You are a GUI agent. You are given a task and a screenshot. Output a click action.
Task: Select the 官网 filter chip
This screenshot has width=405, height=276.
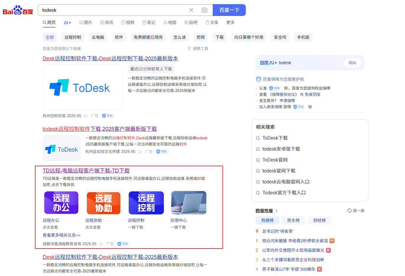(201, 37)
